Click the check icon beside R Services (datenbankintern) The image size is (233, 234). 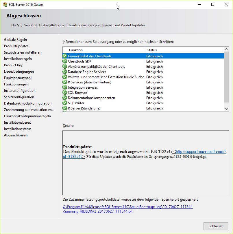pyautogui.click(x=65, y=82)
